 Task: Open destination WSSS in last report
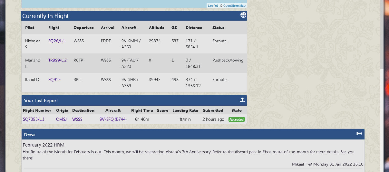pyautogui.click(x=77, y=119)
